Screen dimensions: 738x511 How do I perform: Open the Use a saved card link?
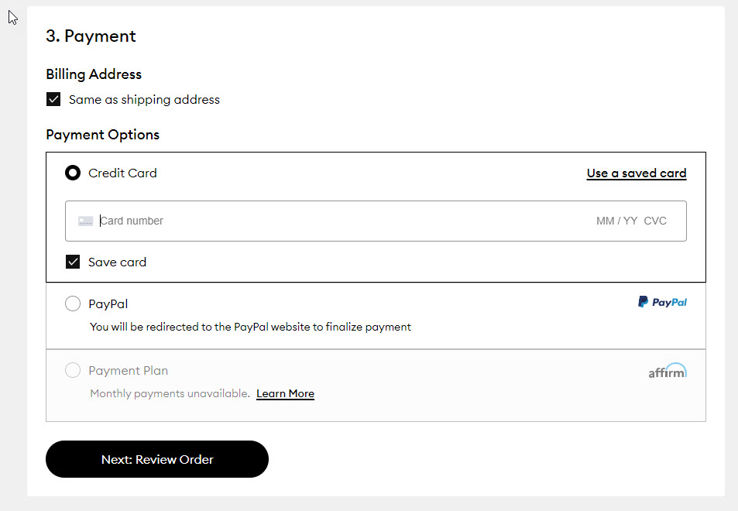tap(636, 173)
